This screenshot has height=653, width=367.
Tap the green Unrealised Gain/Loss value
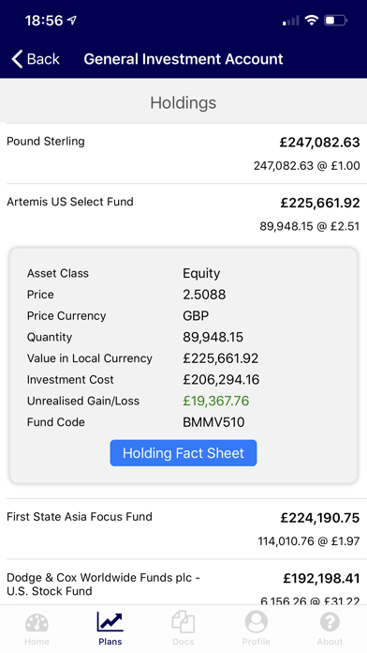coord(216,401)
